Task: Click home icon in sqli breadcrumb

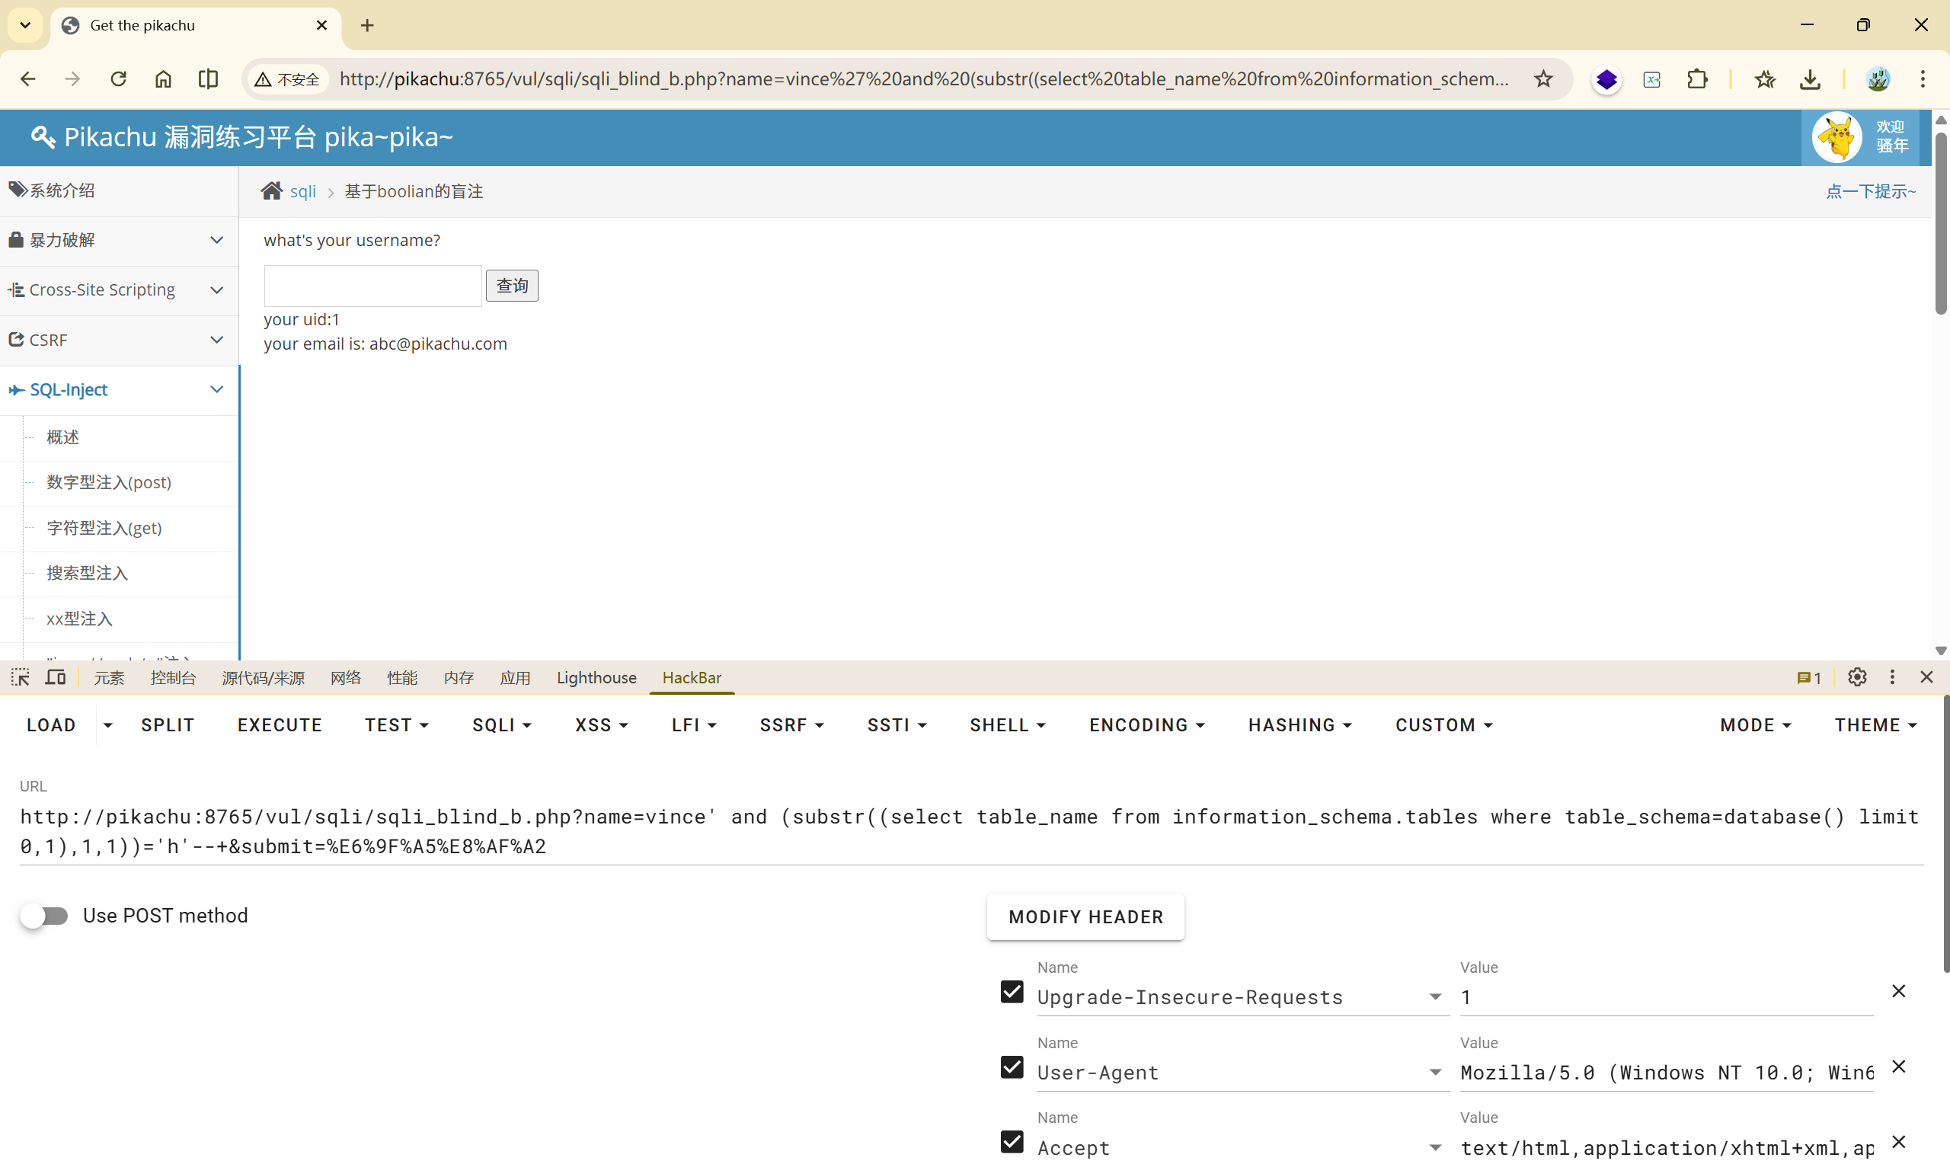Action: pyautogui.click(x=271, y=191)
